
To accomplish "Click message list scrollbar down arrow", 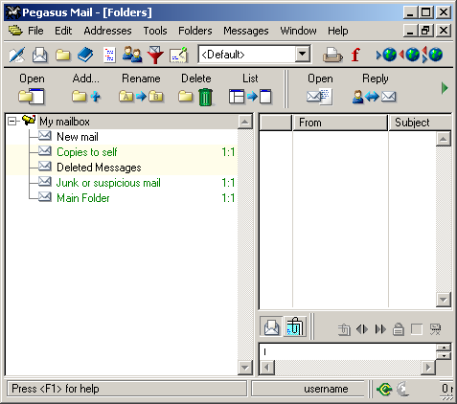I will point(444,300).
